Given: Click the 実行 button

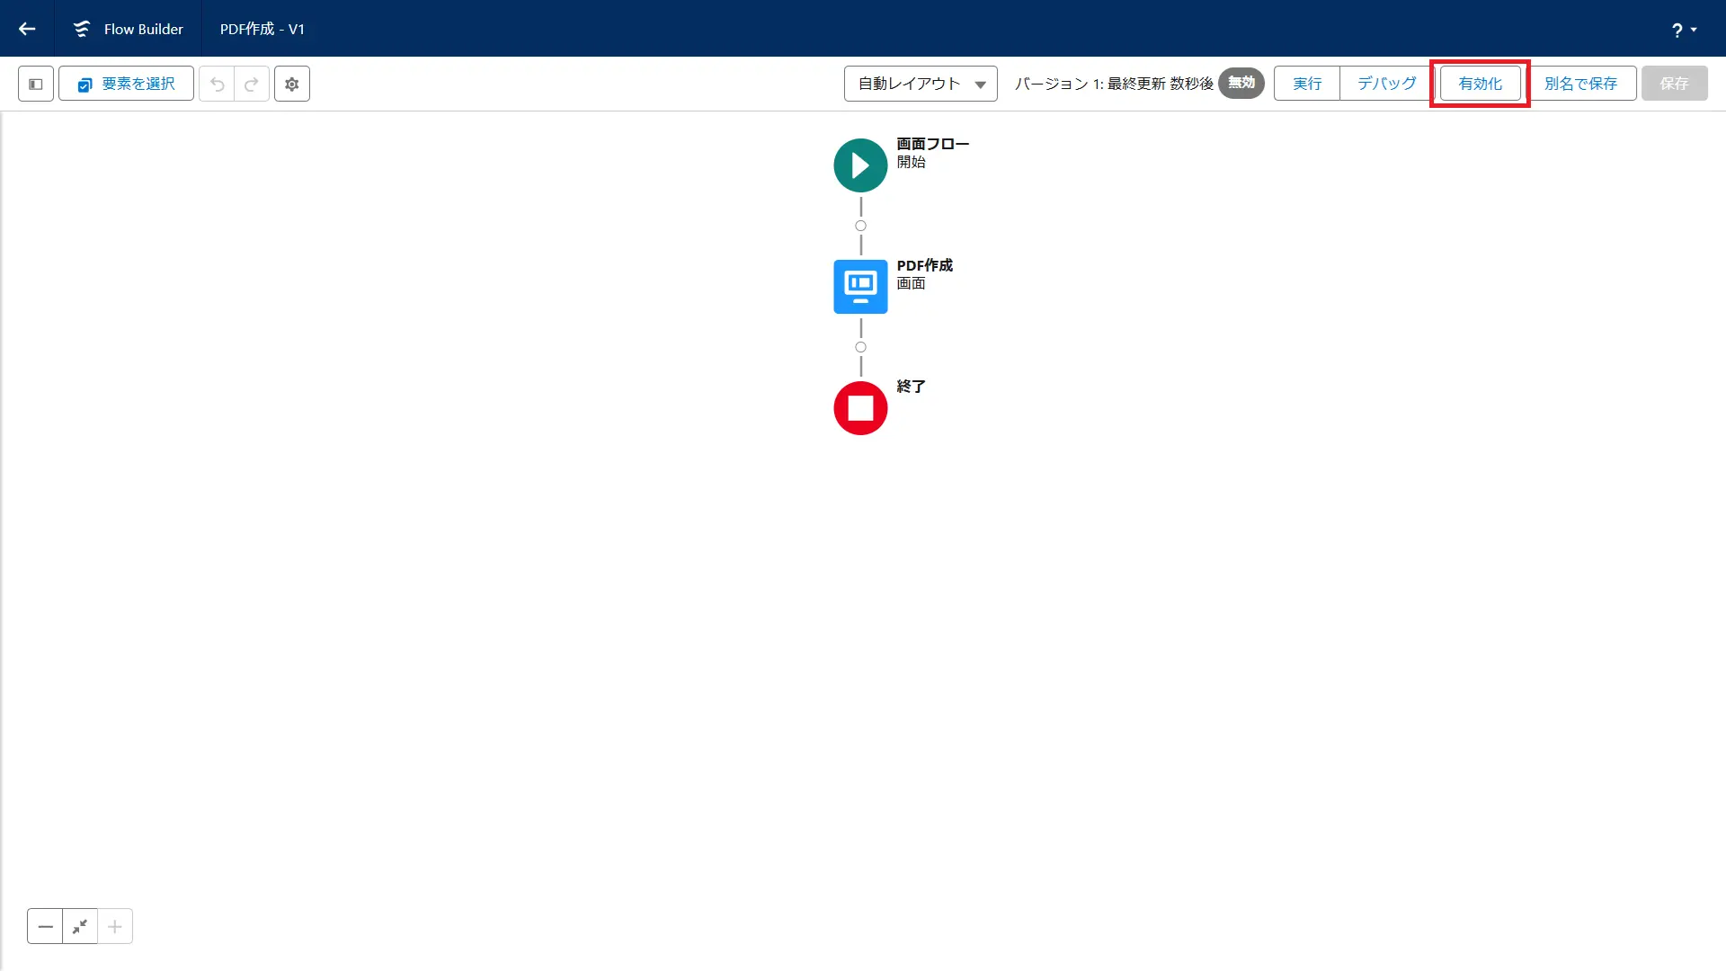Looking at the screenshot, I should pyautogui.click(x=1307, y=84).
